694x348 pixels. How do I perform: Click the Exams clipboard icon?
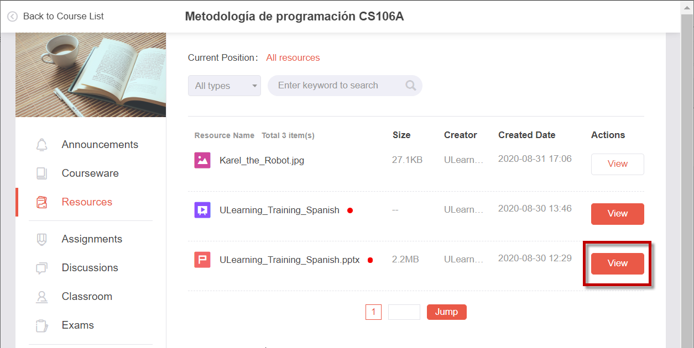[41, 325]
